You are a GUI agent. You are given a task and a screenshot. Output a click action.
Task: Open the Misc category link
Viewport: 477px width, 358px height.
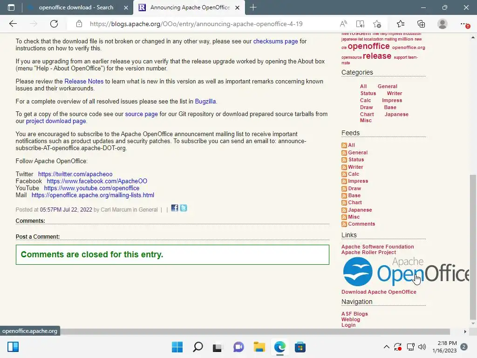366,120
